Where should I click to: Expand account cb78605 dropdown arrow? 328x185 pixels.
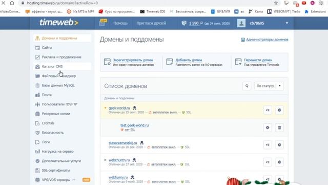287,23
